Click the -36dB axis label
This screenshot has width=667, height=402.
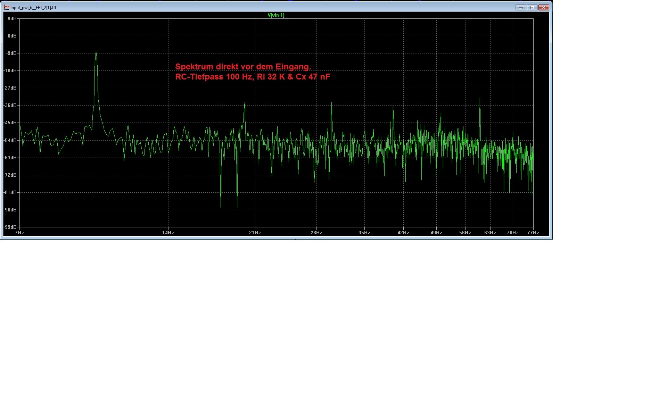[x=10, y=105]
